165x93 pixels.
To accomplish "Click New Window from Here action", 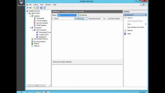I will pos(136,27).
